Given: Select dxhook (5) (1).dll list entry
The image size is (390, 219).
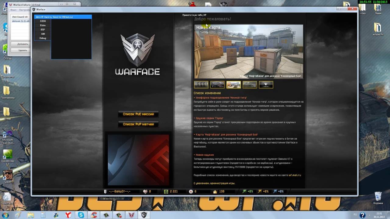Looking at the screenshot, I should pyautogui.click(x=20, y=21).
